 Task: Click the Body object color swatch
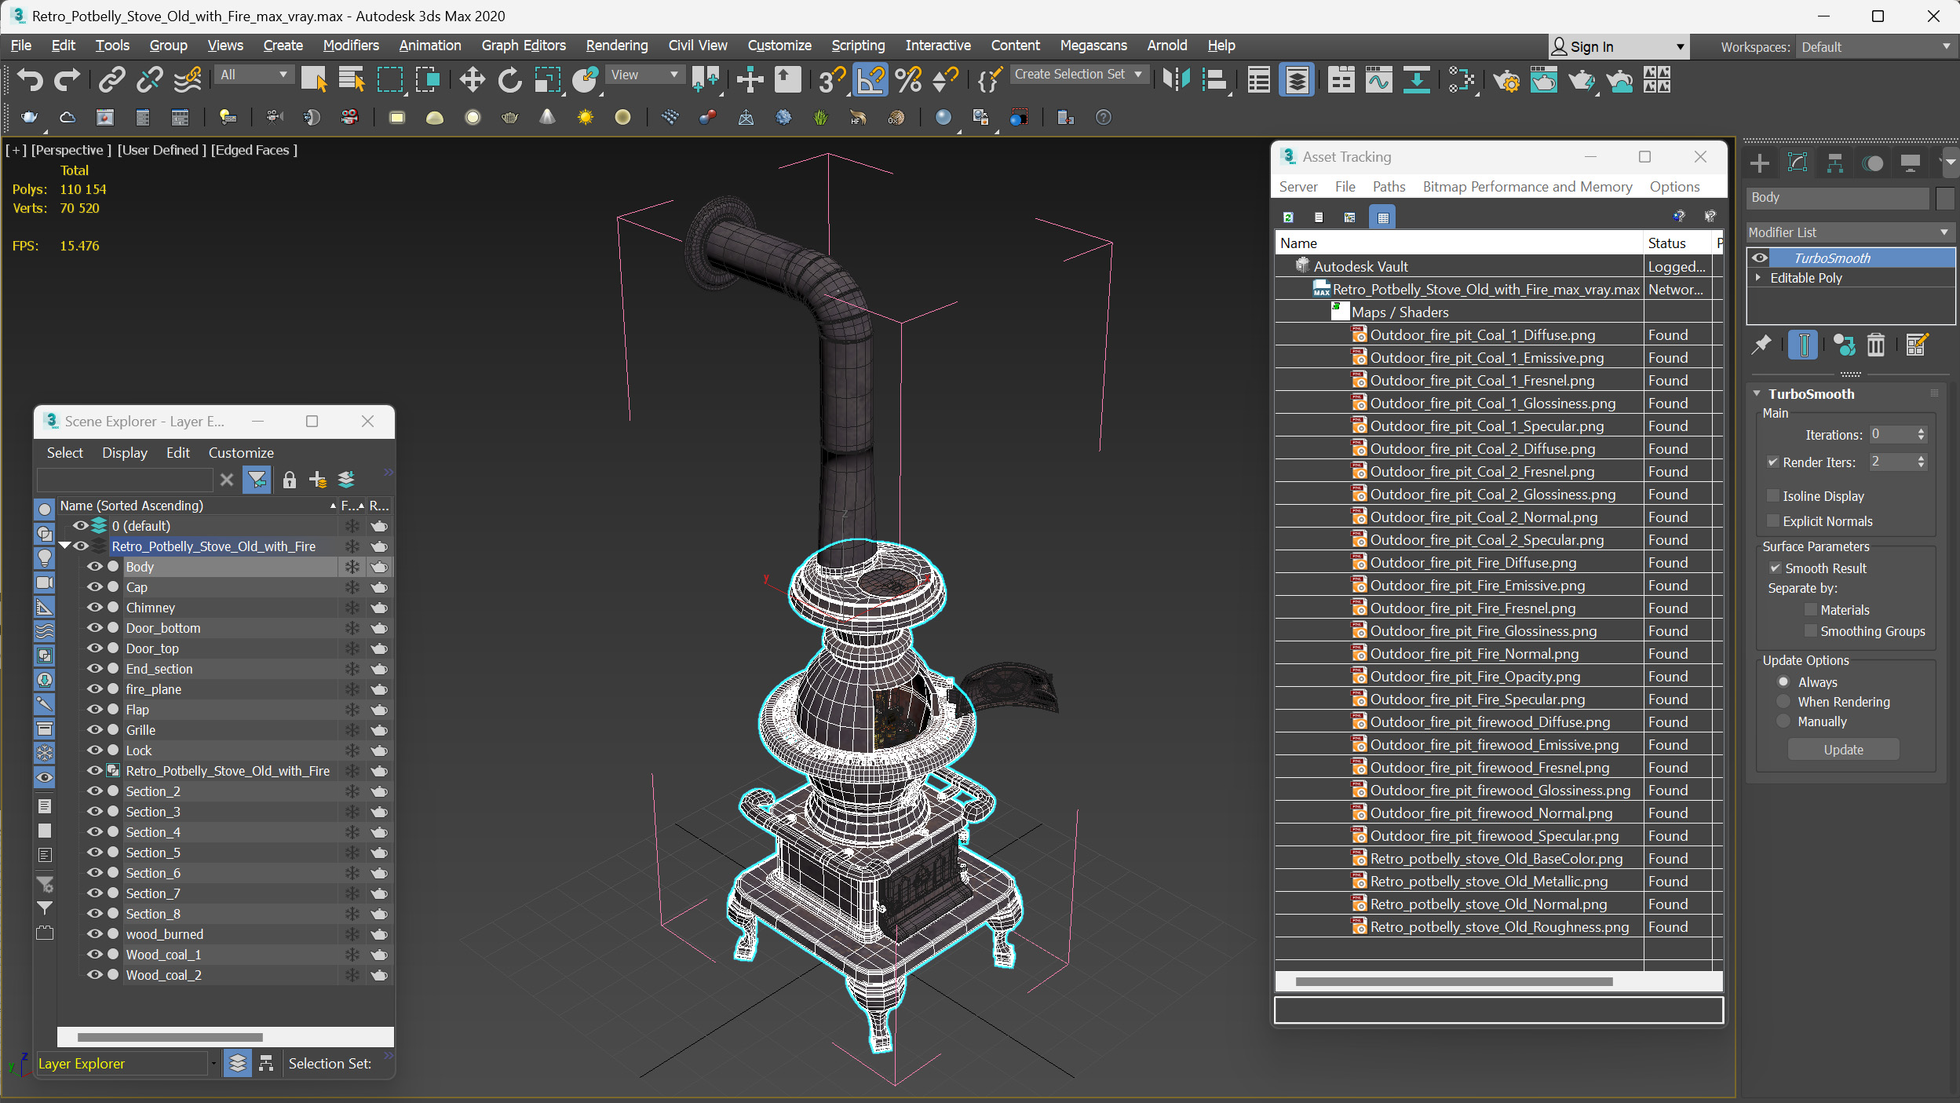pos(1945,198)
